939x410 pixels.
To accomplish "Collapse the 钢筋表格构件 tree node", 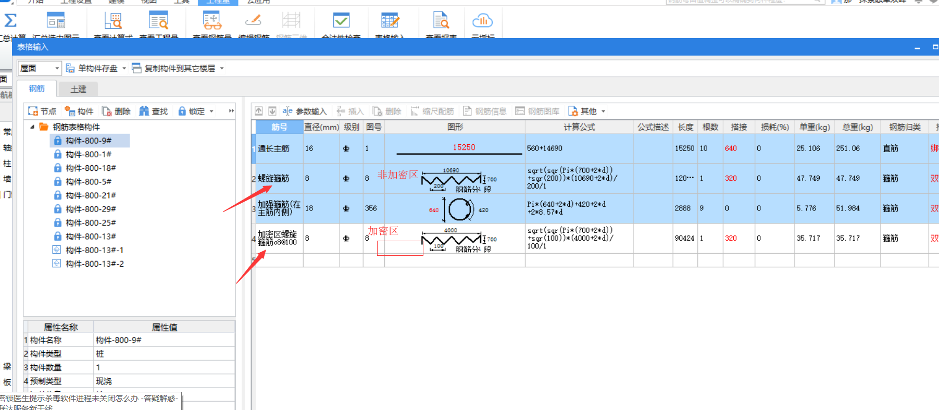I will tap(32, 127).
